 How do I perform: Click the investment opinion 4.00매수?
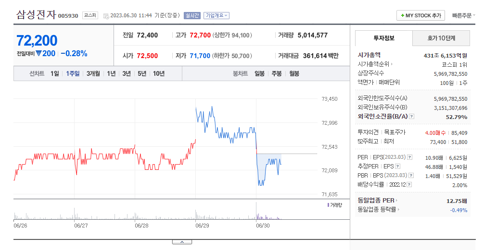coord(435,133)
